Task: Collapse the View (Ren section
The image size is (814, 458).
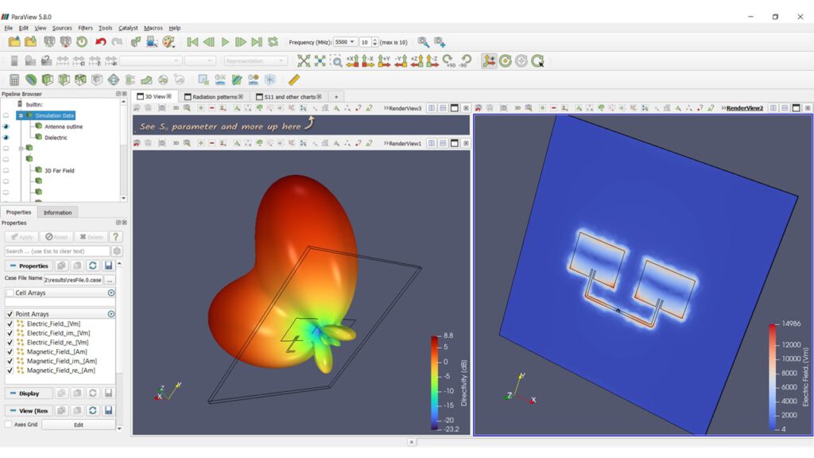Action: coord(13,411)
